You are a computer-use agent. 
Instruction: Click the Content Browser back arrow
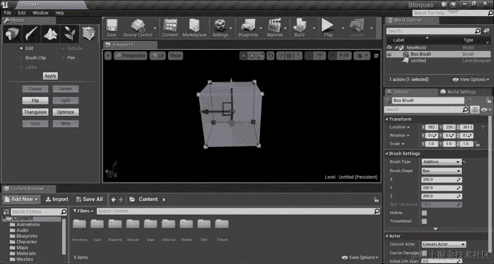tap(114, 200)
